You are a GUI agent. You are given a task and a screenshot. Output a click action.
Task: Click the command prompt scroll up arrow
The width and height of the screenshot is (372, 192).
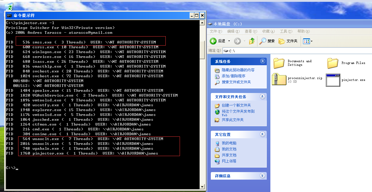pyautogui.click(x=203, y=23)
